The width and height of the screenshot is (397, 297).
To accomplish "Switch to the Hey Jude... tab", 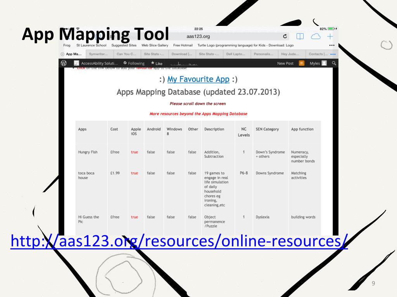I will (x=292, y=54).
